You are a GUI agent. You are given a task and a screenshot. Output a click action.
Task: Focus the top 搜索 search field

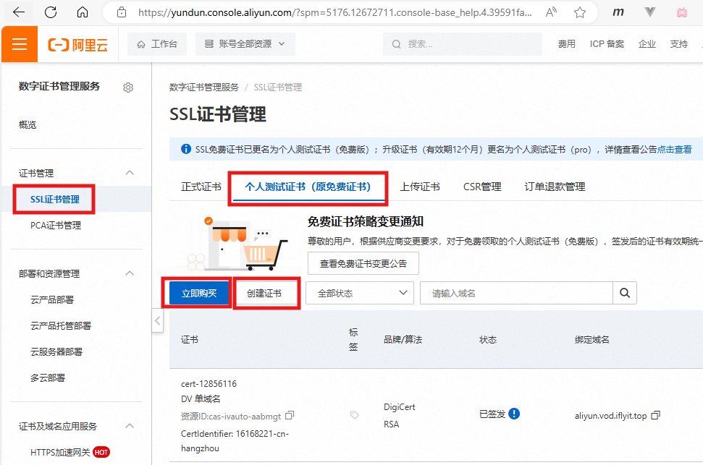tap(463, 44)
